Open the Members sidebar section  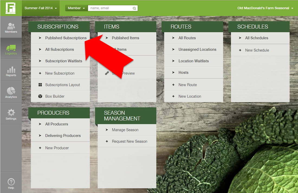click(11, 27)
